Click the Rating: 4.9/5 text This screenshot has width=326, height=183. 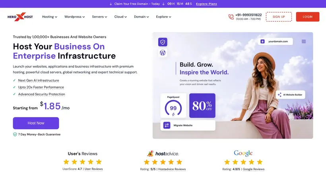[x=231, y=170]
